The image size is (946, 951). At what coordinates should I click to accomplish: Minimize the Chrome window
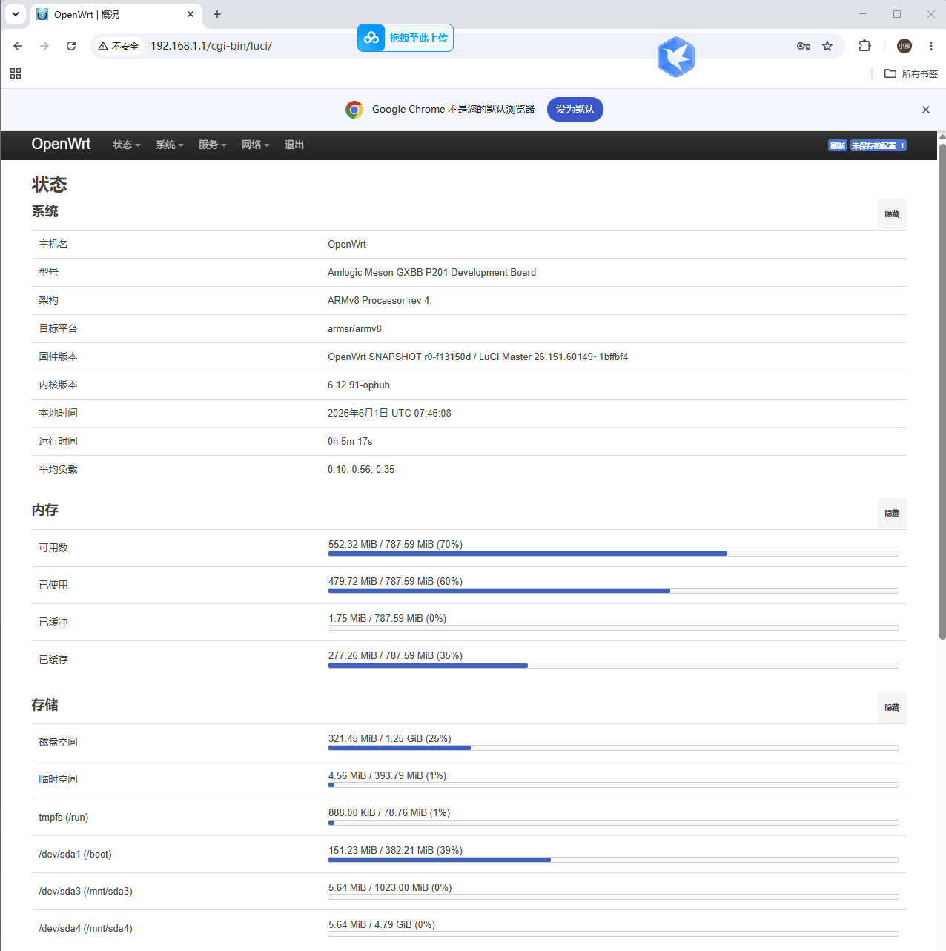point(863,14)
